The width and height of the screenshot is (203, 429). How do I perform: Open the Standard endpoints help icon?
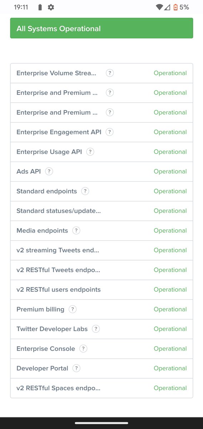click(85, 191)
